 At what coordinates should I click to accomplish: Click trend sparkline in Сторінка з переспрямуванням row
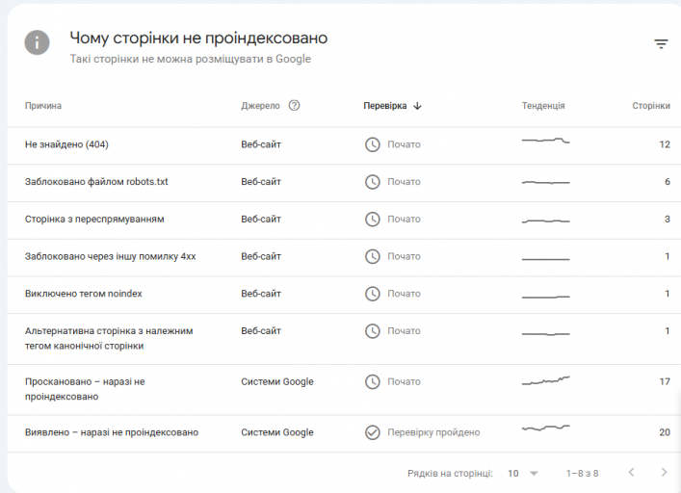pyautogui.click(x=545, y=221)
